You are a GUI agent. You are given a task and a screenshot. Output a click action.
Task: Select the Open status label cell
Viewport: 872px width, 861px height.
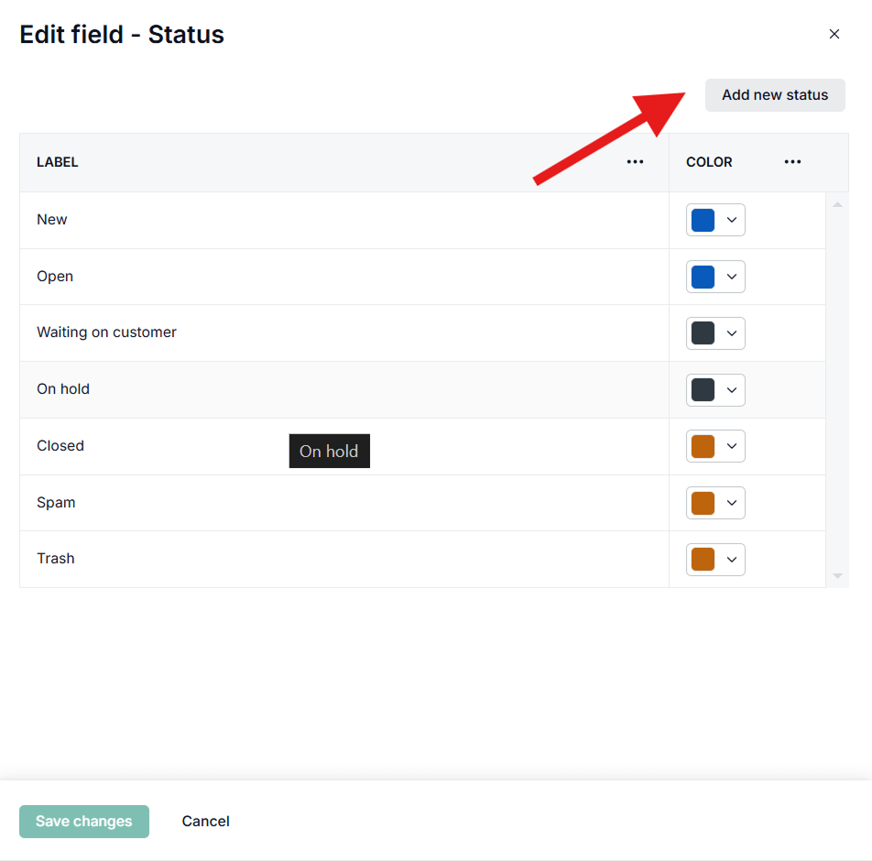coord(55,277)
